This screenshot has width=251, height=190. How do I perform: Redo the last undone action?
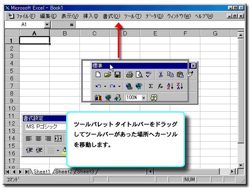(113, 86)
